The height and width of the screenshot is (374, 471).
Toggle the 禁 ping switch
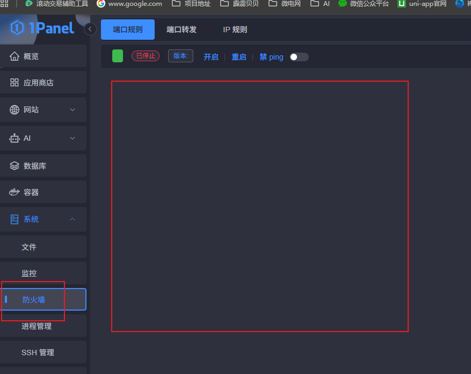pyautogui.click(x=299, y=57)
